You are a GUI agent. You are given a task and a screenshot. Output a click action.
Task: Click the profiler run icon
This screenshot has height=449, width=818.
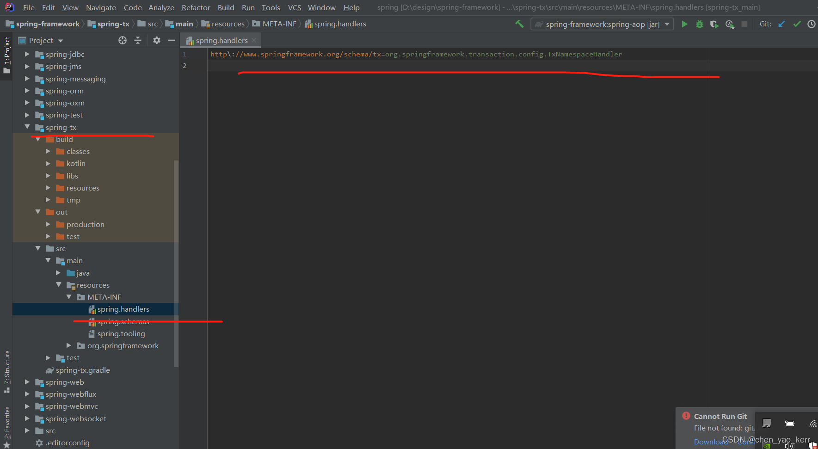click(x=730, y=24)
